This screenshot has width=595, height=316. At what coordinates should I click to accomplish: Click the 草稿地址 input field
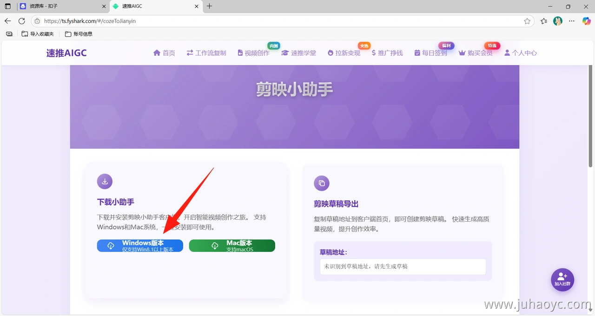pyautogui.click(x=403, y=267)
